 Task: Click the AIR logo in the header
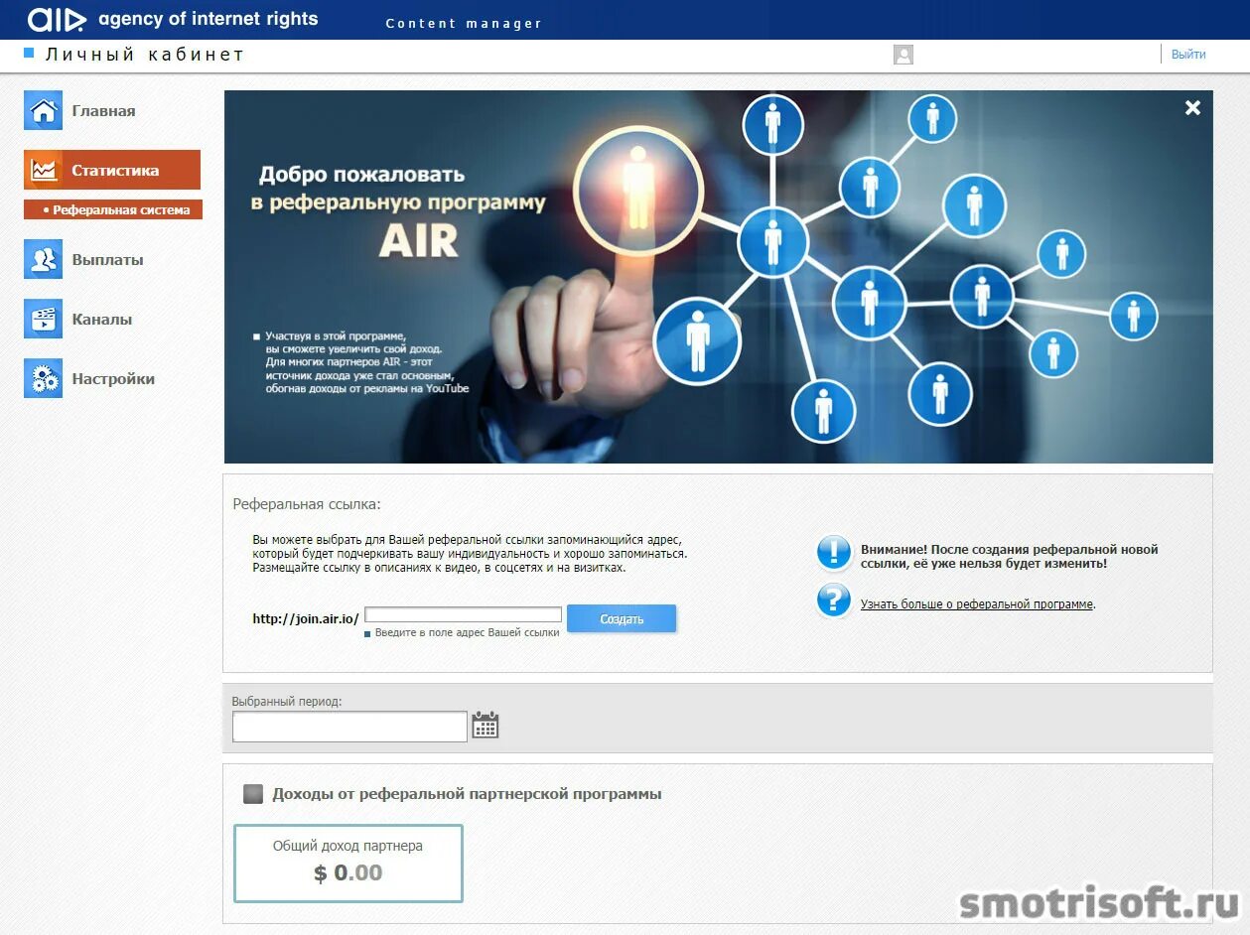57,19
